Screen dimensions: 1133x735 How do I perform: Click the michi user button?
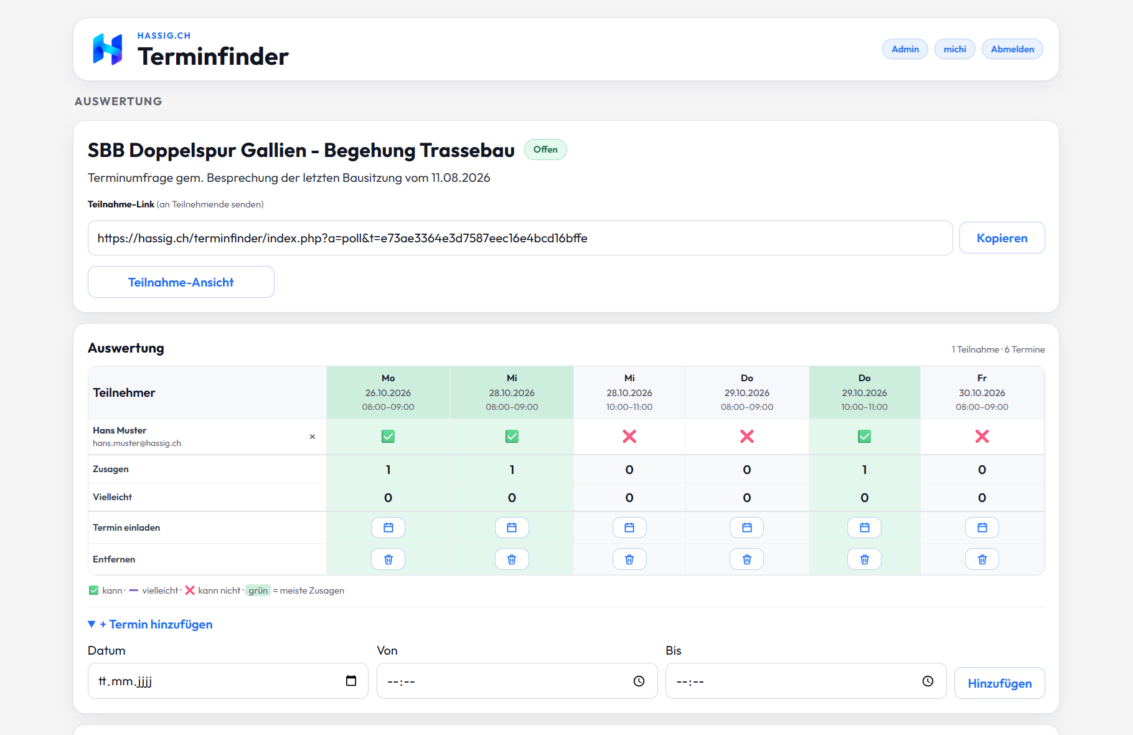[955, 49]
